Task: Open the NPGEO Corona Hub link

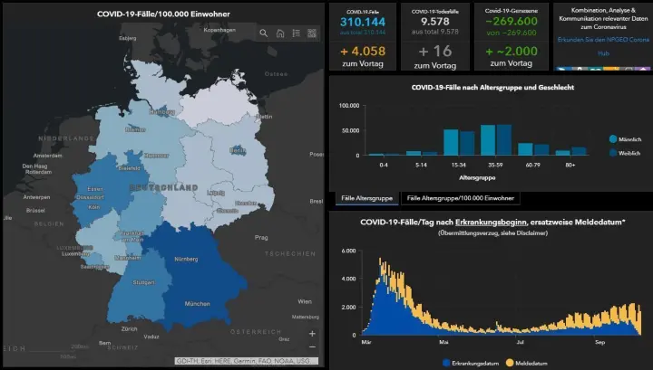Action: (602, 47)
